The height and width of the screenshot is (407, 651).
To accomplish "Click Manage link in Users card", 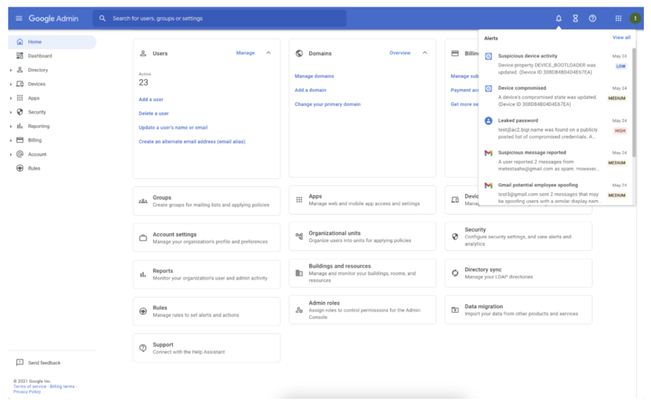I will (245, 52).
